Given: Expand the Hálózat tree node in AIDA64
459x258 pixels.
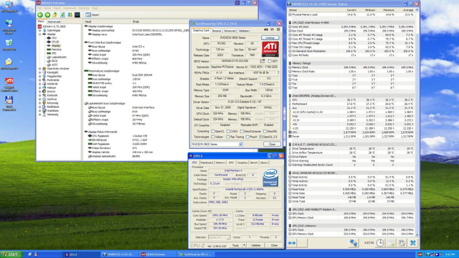Looking at the screenshot, I should [40, 88].
